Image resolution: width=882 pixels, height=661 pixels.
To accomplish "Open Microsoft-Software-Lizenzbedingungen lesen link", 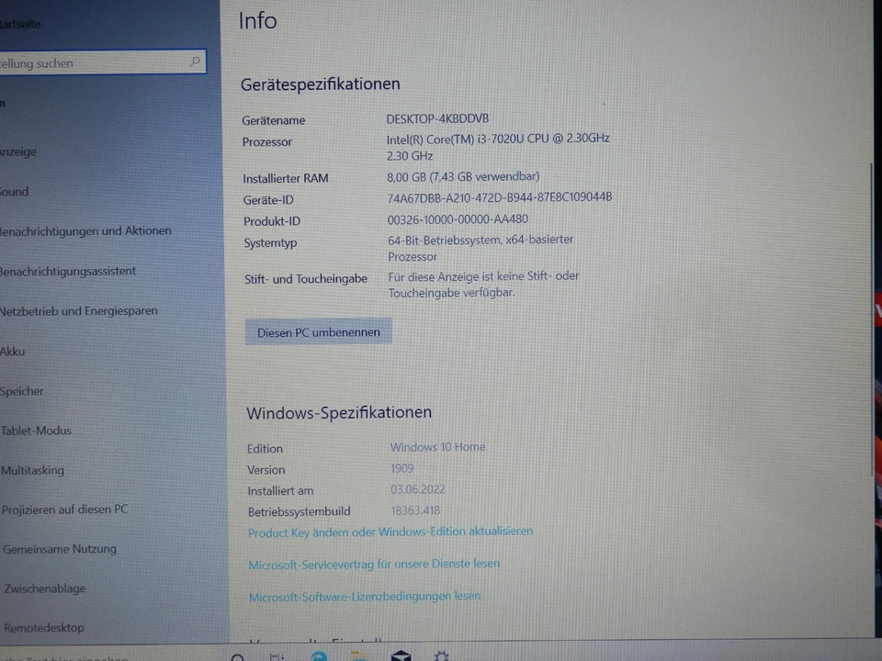I will (365, 597).
